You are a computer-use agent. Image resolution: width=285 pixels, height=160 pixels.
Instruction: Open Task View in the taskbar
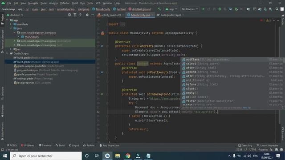pos(97,156)
